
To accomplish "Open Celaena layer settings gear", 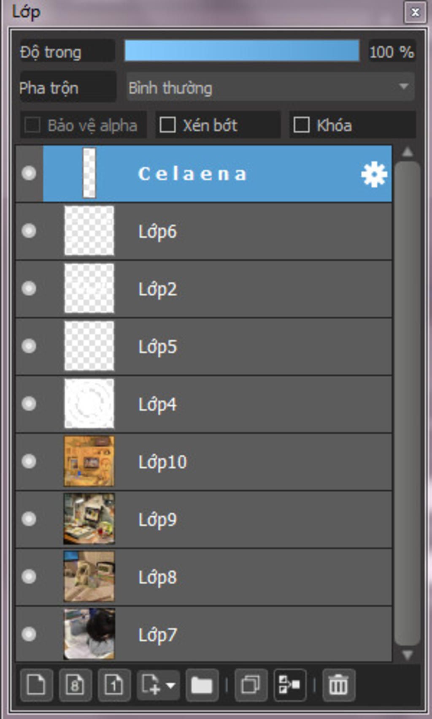I will point(374,174).
